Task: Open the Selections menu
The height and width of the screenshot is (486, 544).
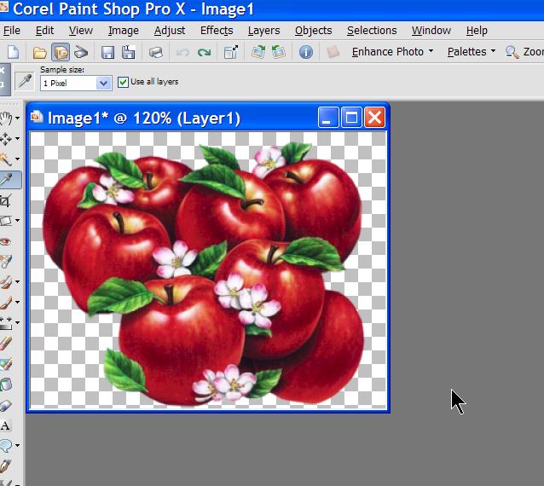Action: [x=371, y=31]
